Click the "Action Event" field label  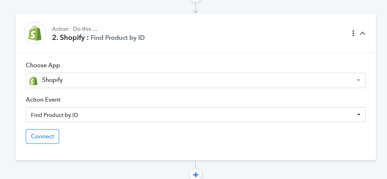coord(43,100)
